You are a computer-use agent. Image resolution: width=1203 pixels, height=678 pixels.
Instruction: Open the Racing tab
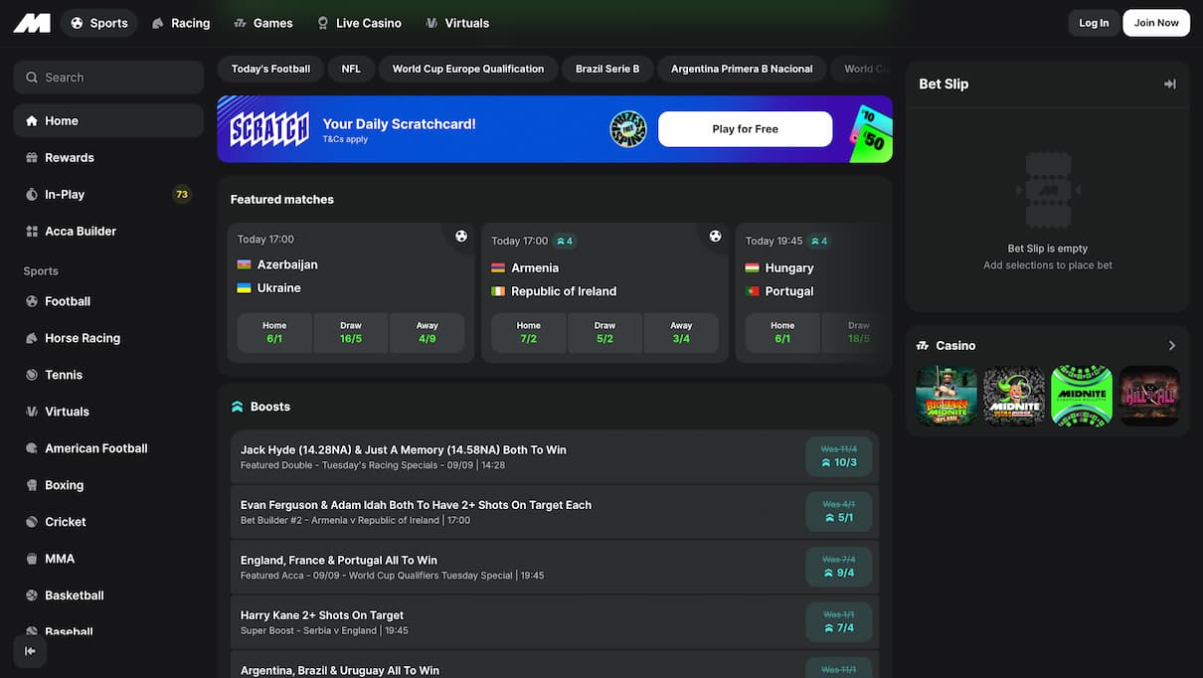pyautogui.click(x=181, y=23)
